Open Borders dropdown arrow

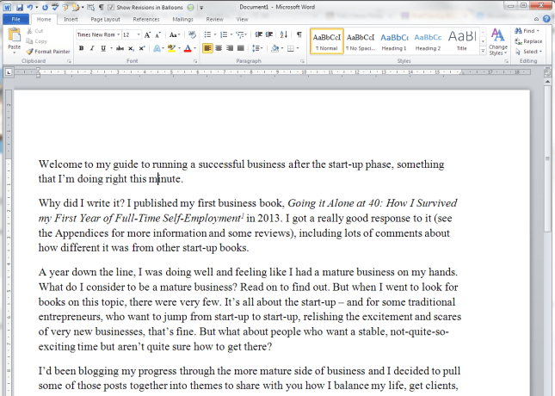298,48
